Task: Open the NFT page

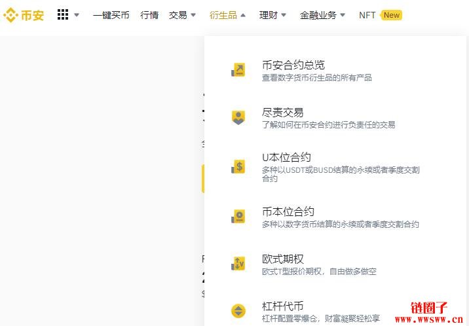Action: (x=367, y=15)
